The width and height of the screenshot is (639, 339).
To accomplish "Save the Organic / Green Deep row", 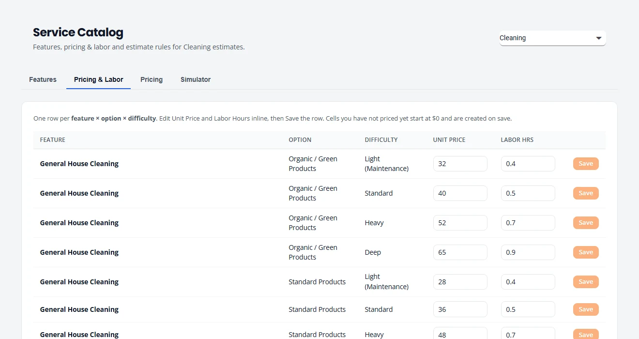I will (x=586, y=252).
